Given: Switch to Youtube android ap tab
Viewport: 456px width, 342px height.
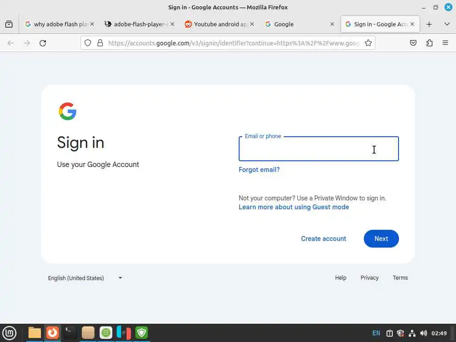Looking at the screenshot, I should 219,24.
